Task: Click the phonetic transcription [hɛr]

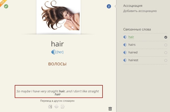Action: click(60, 52)
